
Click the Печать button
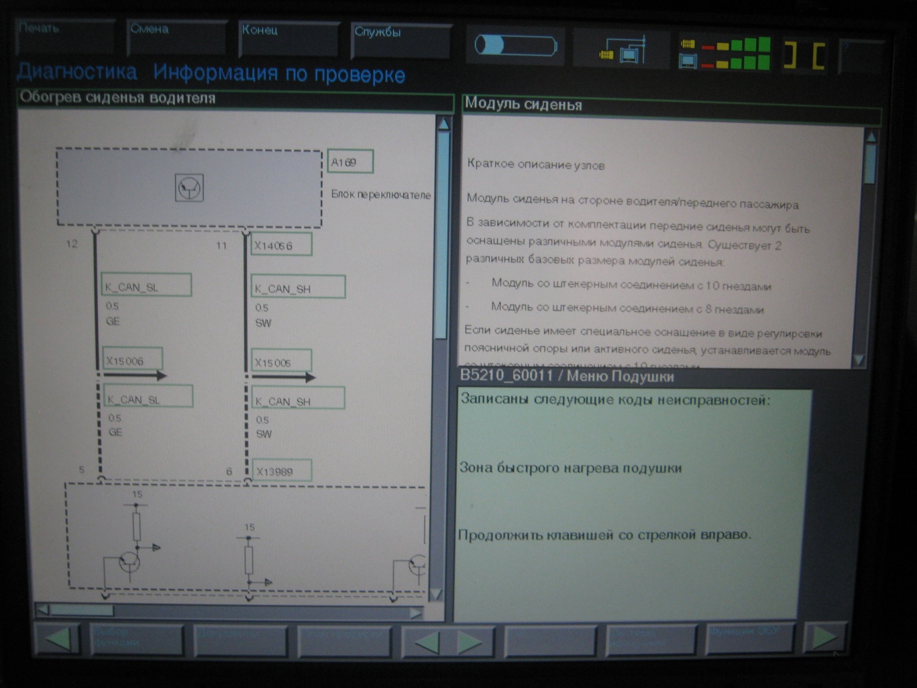(64, 37)
